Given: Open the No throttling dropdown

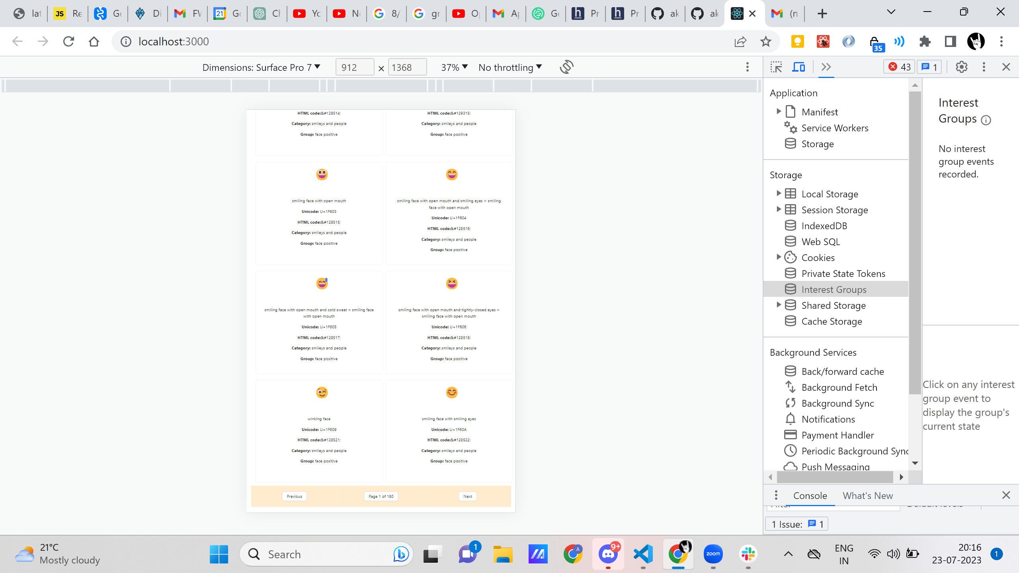Looking at the screenshot, I should tap(510, 67).
